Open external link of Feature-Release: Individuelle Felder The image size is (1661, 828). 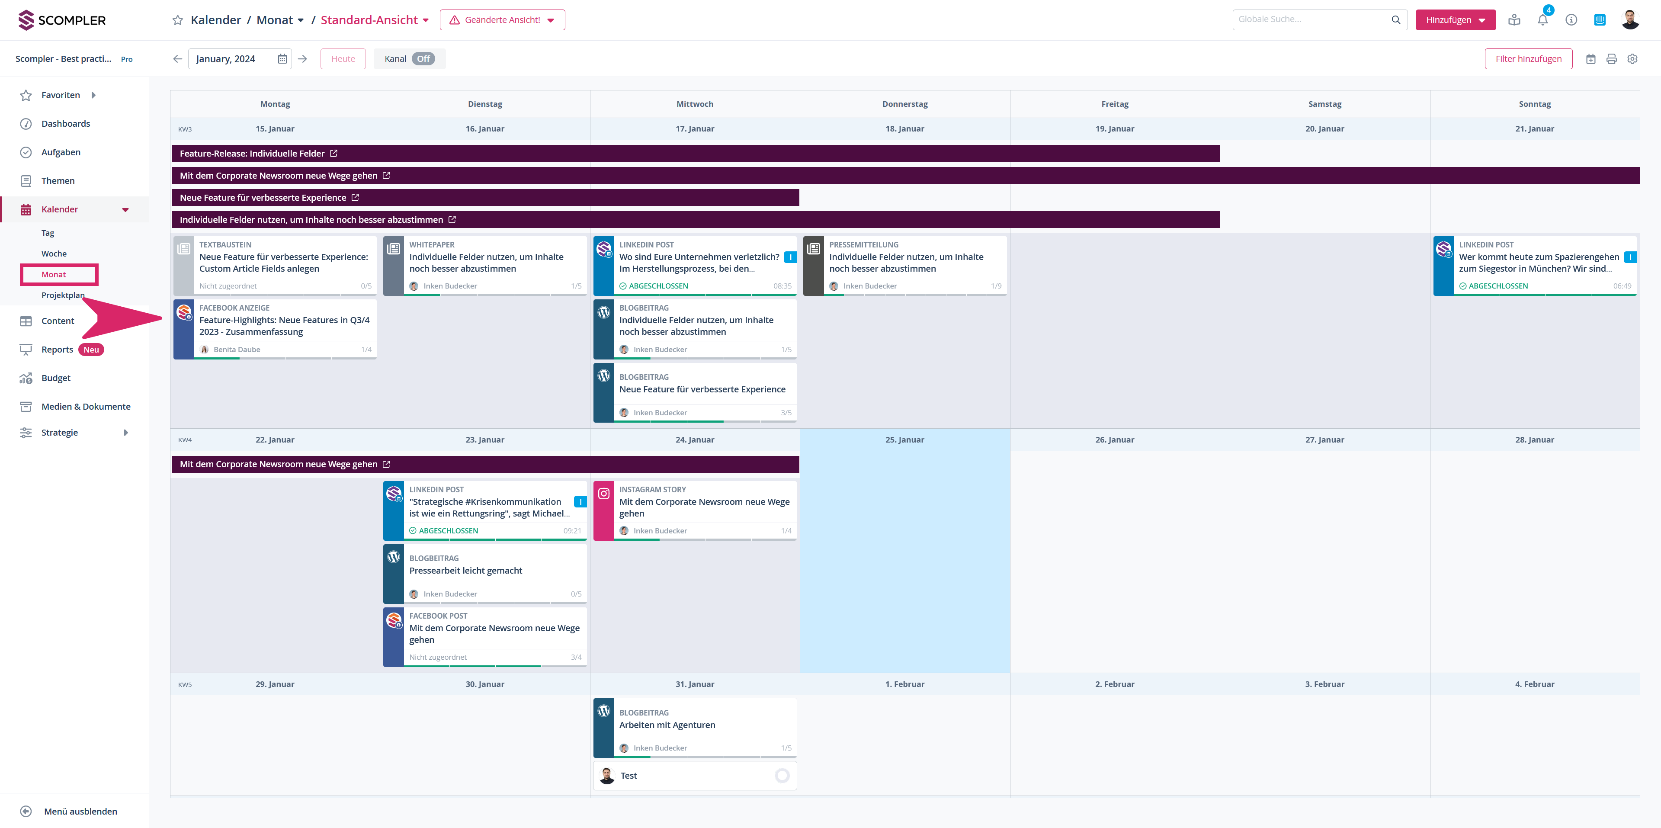(x=333, y=154)
